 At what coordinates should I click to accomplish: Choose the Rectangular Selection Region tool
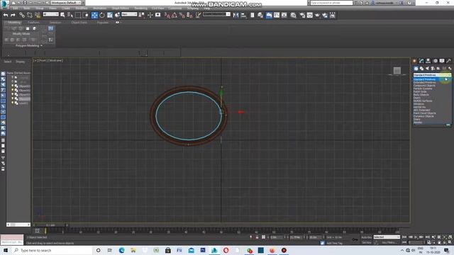pyautogui.click(x=78, y=15)
